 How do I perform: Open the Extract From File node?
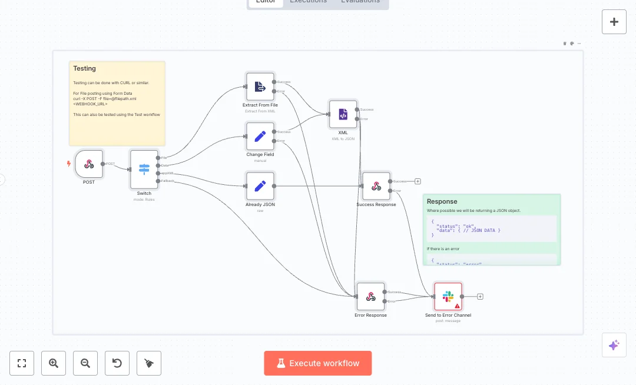260,86
